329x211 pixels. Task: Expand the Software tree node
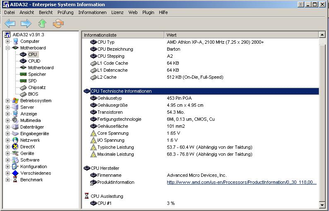[x=8, y=160]
